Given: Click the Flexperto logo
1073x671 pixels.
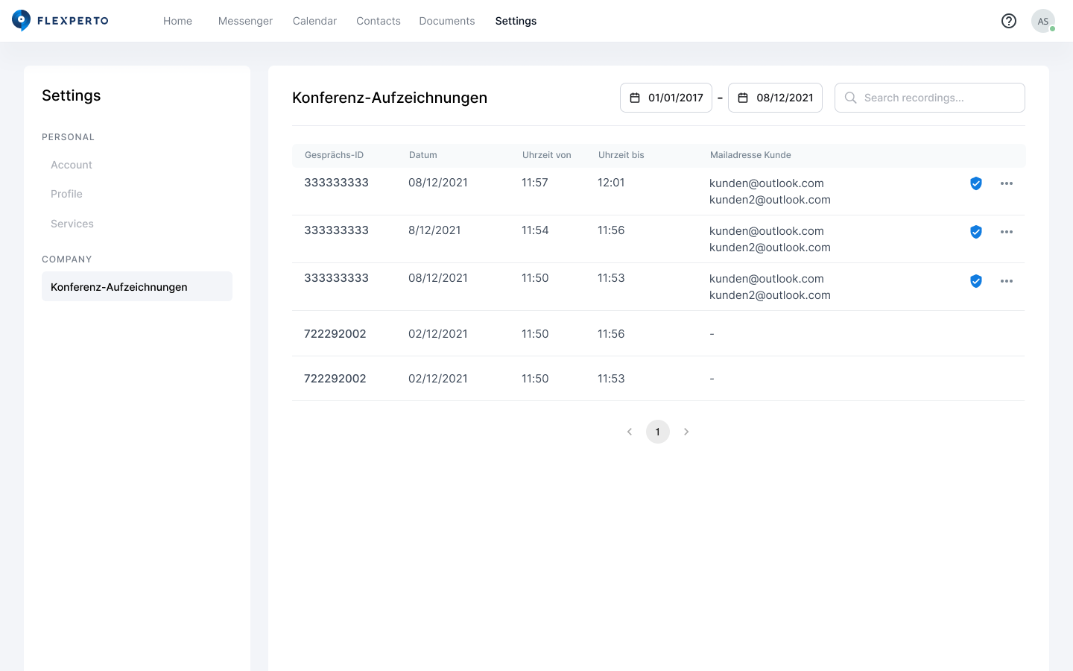Looking at the screenshot, I should (x=60, y=21).
